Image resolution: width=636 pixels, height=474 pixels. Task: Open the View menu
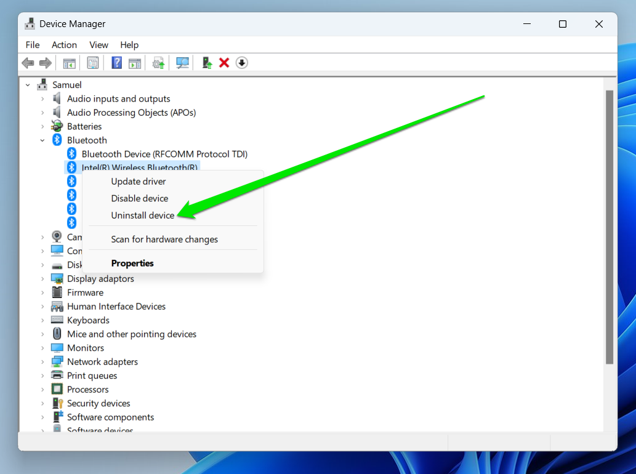coord(99,45)
